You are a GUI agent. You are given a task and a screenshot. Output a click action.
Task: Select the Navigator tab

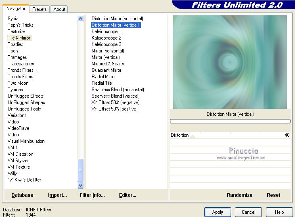[x=16, y=8]
